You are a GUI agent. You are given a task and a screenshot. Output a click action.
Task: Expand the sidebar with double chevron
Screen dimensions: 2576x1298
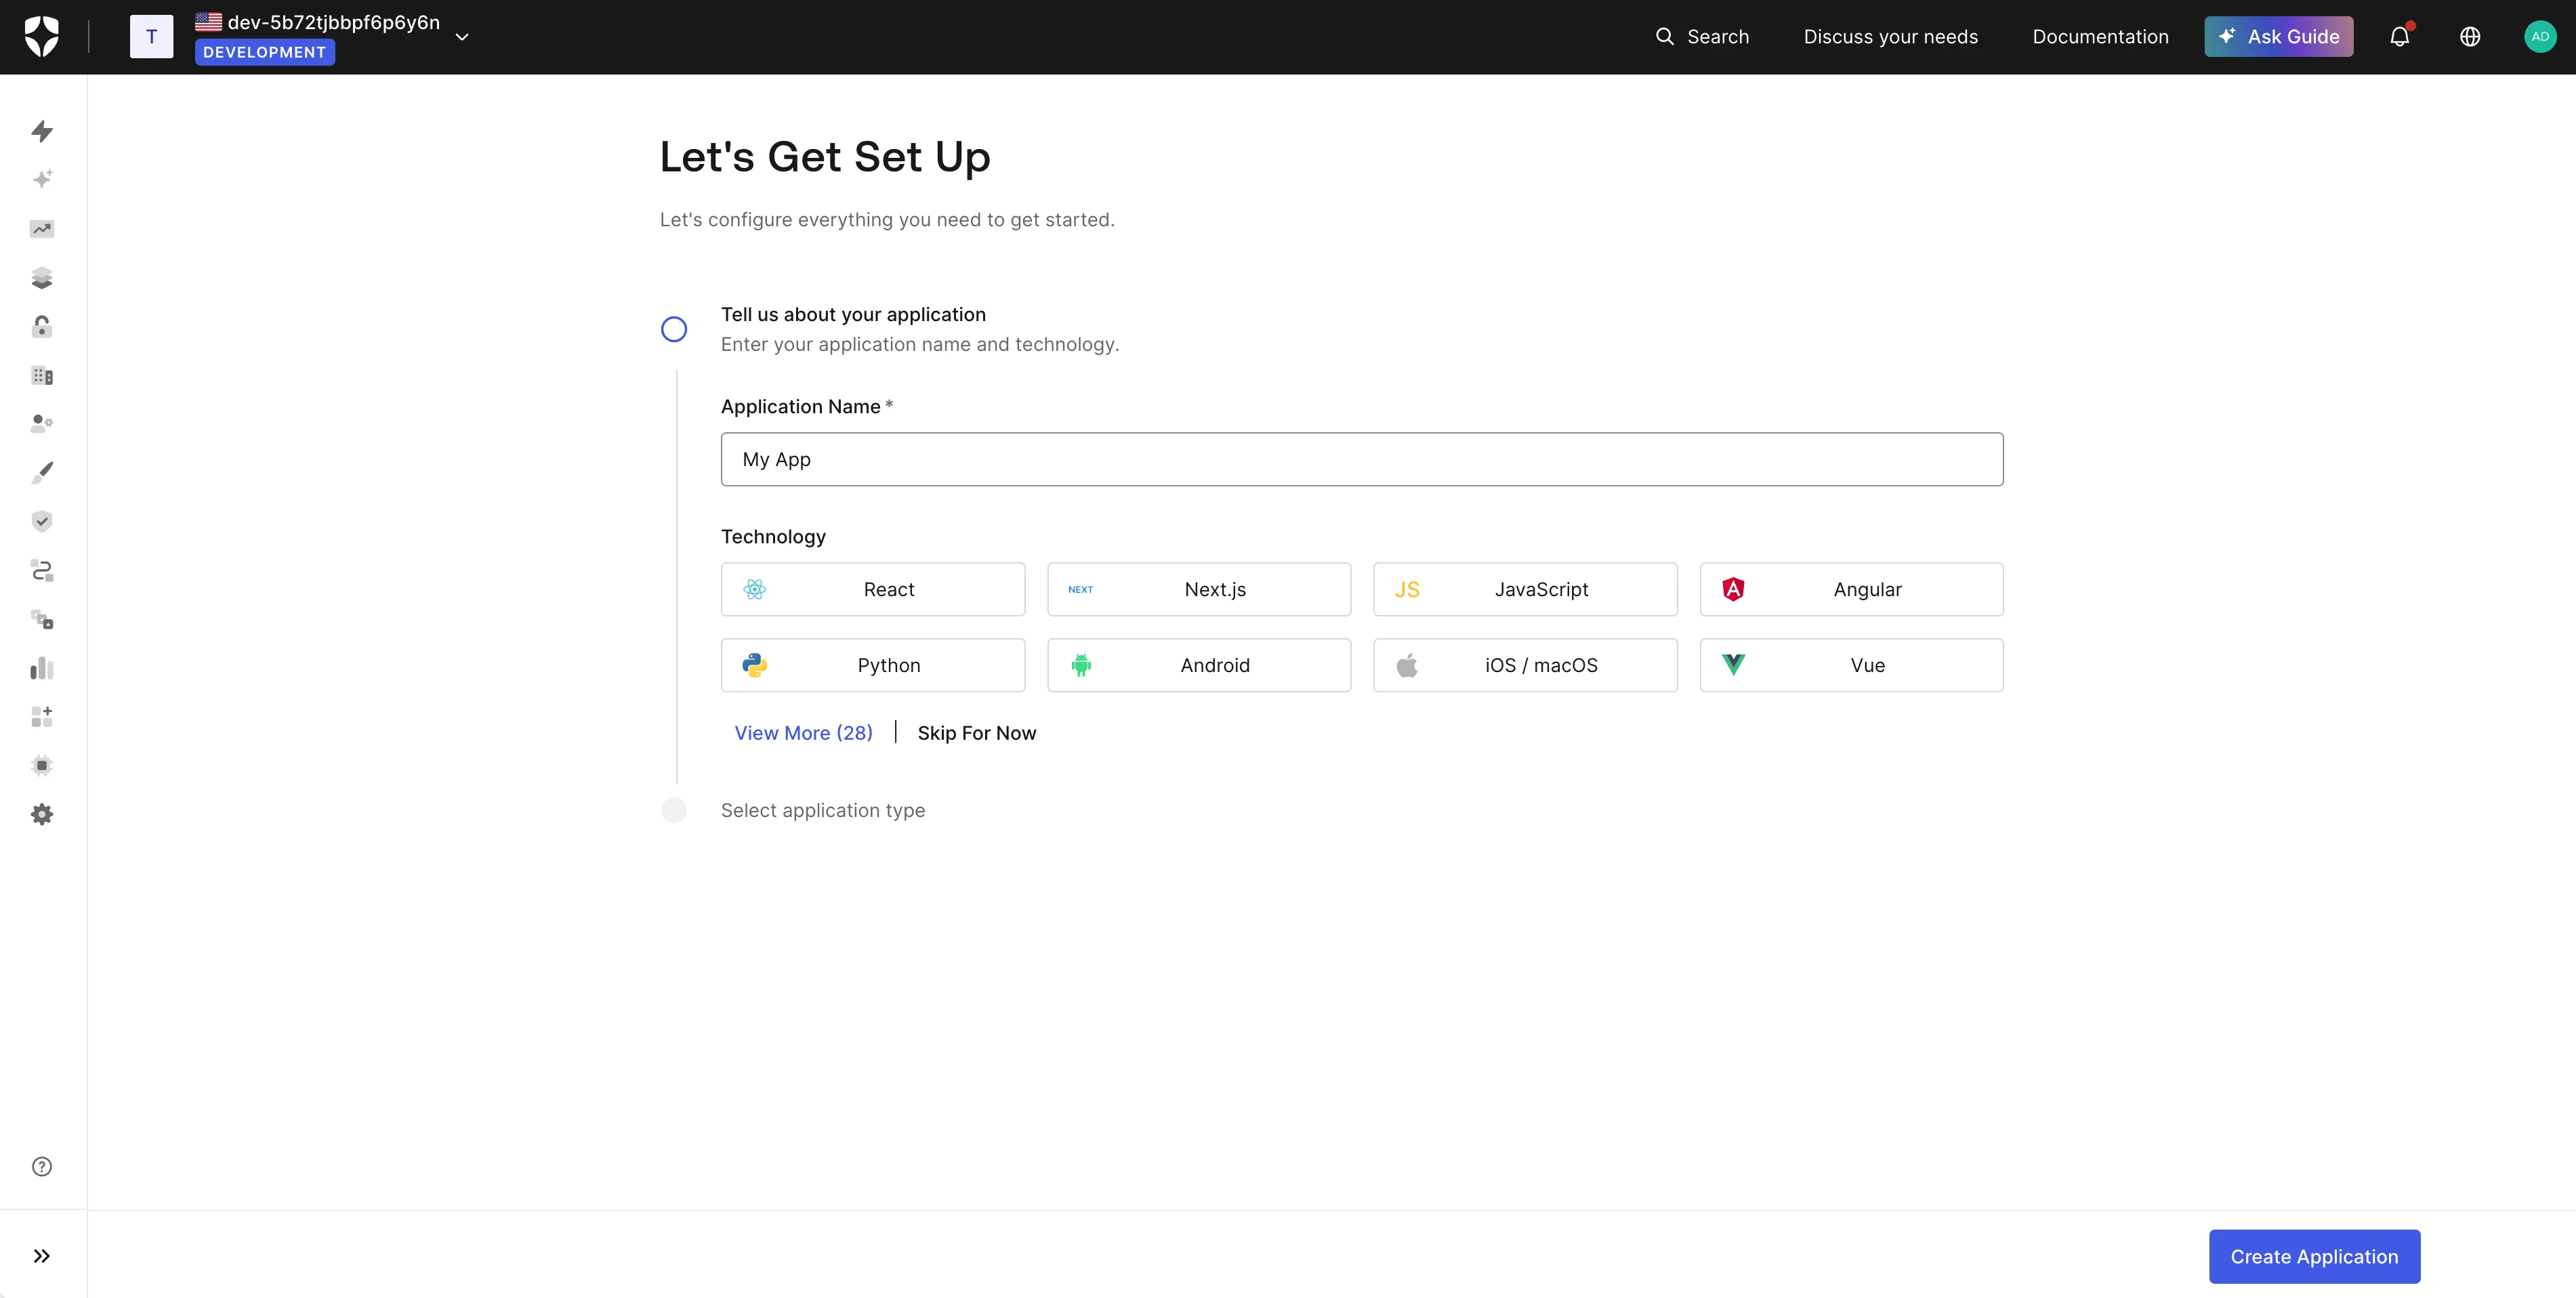(42, 1256)
